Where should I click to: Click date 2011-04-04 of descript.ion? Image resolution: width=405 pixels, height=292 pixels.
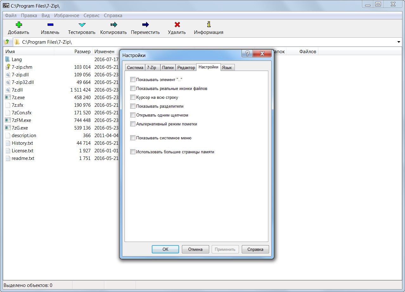[106, 135]
